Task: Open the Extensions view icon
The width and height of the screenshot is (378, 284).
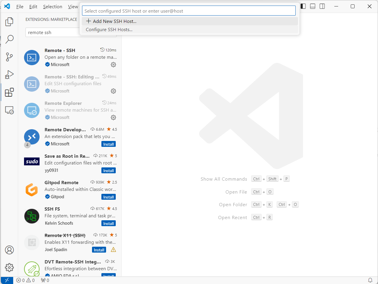Action: pyautogui.click(x=9, y=92)
